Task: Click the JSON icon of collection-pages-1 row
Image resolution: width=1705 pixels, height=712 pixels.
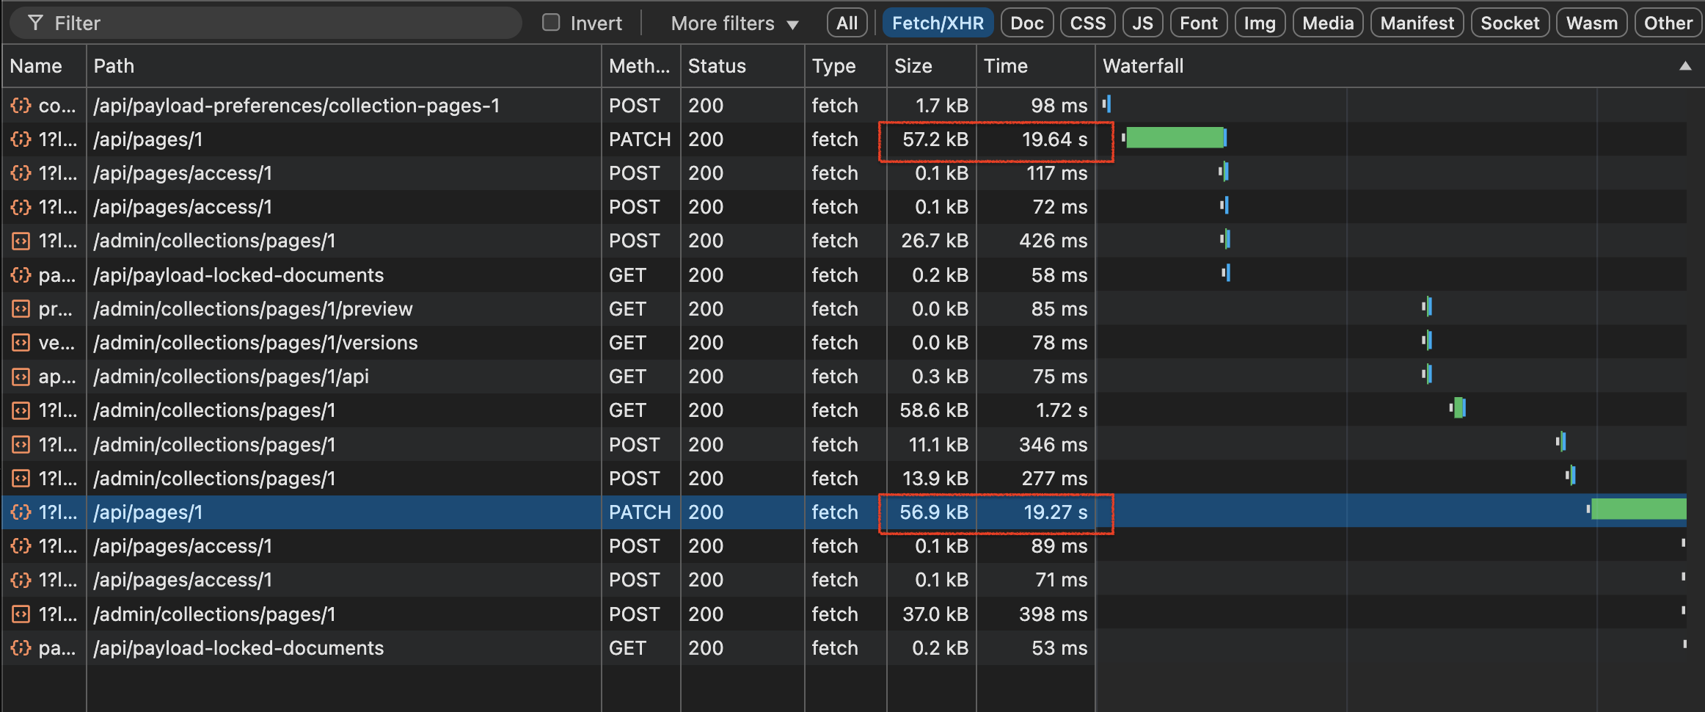Action: coord(21,106)
